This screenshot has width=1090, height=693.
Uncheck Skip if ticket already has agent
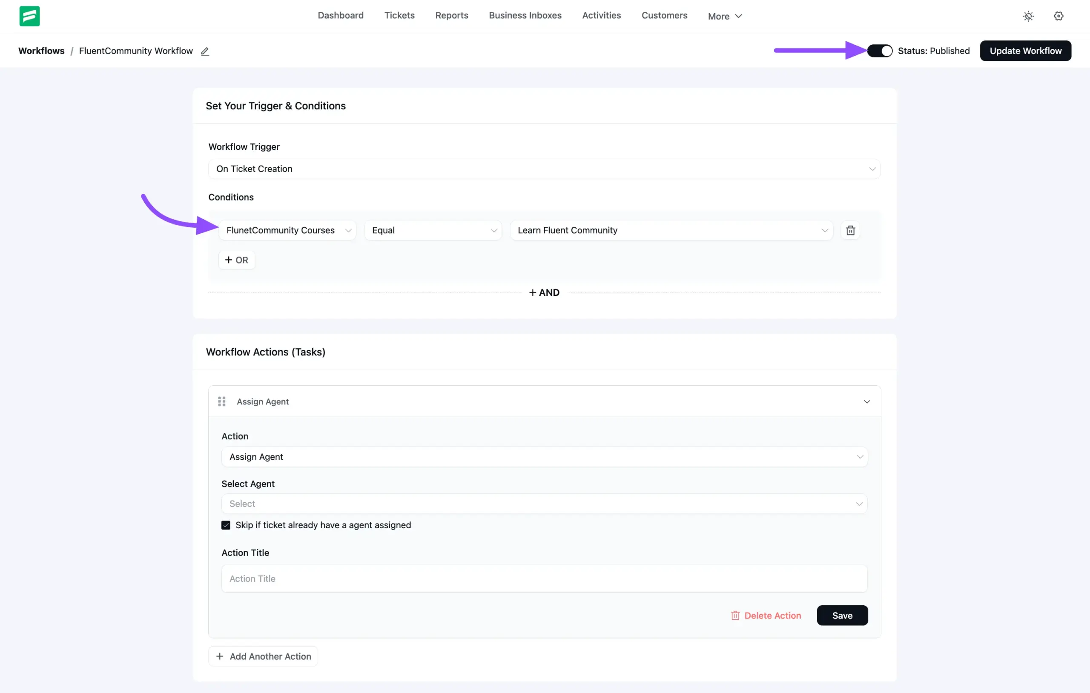click(226, 525)
